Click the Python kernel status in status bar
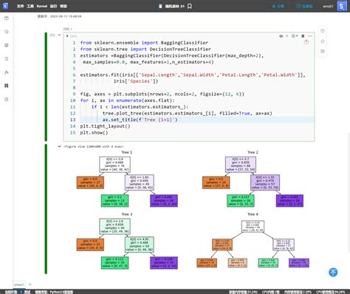 pyautogui.click(x=54, y=292)
